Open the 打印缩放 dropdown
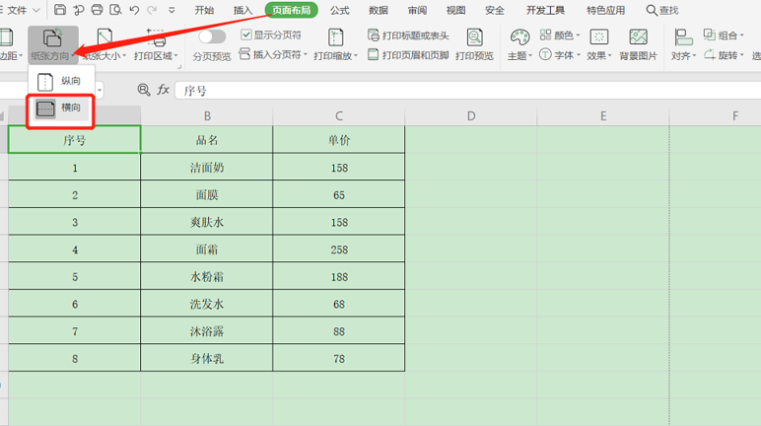Viewport: 761px width, 426px height. (335, 44)
